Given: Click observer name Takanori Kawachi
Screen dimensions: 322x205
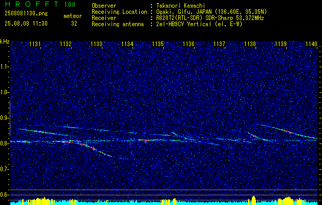Looking at the screenshot, I should coord(181,6).
